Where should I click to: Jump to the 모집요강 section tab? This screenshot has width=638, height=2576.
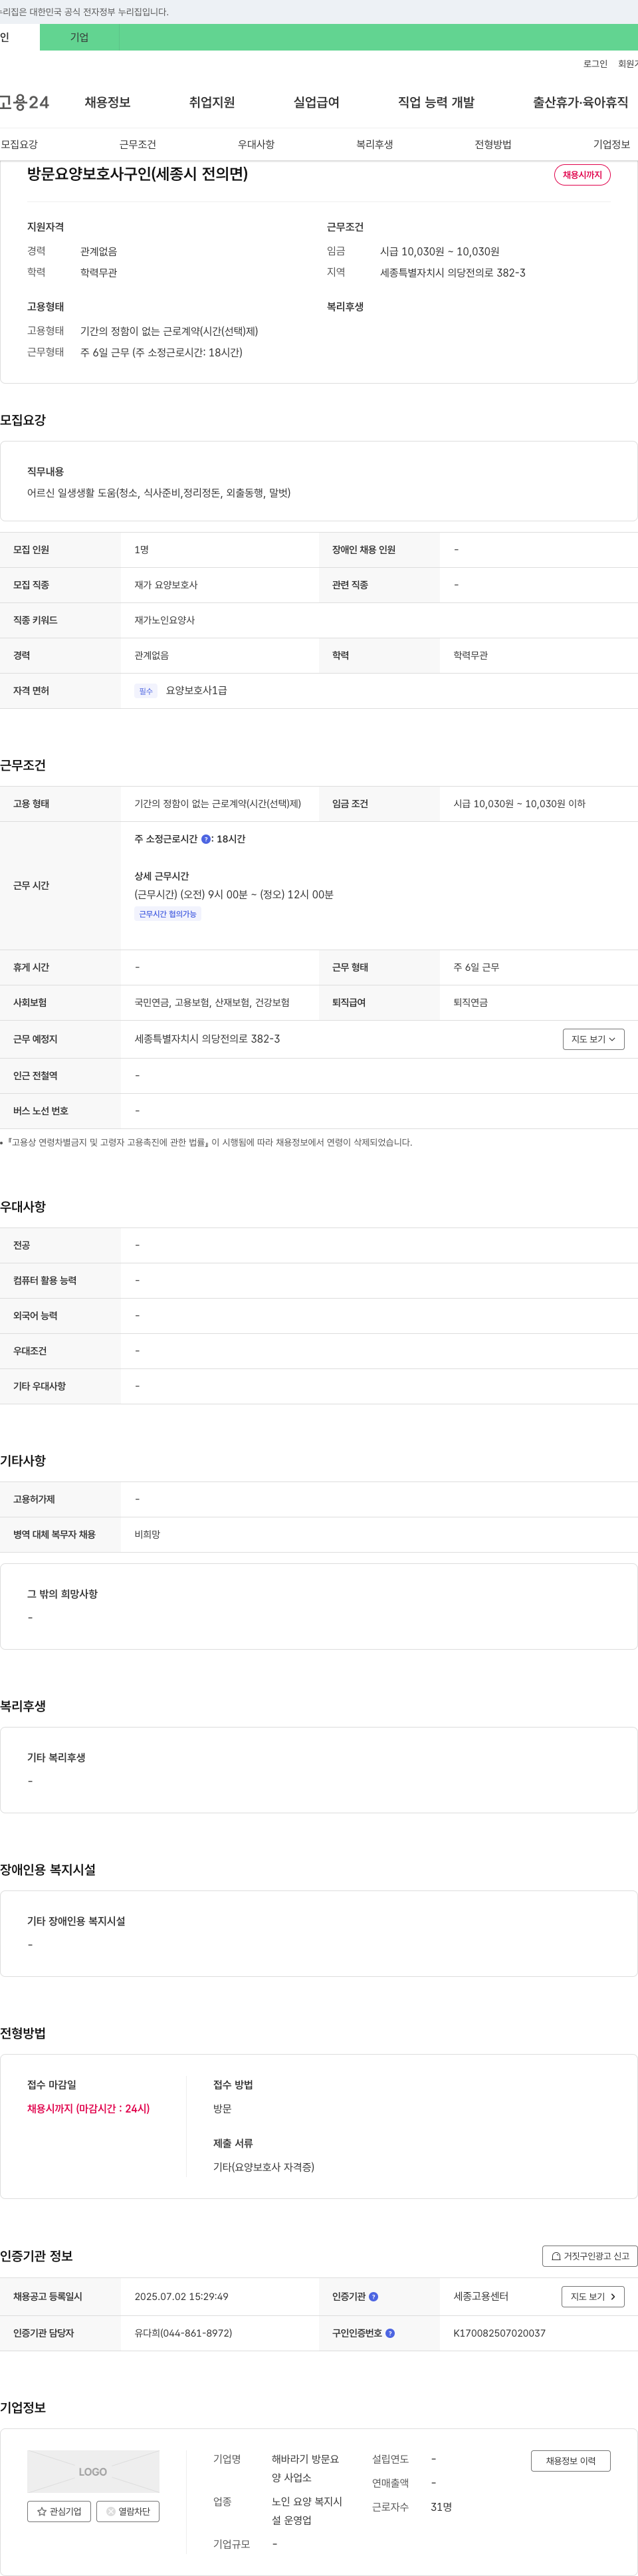click(19, 144)
